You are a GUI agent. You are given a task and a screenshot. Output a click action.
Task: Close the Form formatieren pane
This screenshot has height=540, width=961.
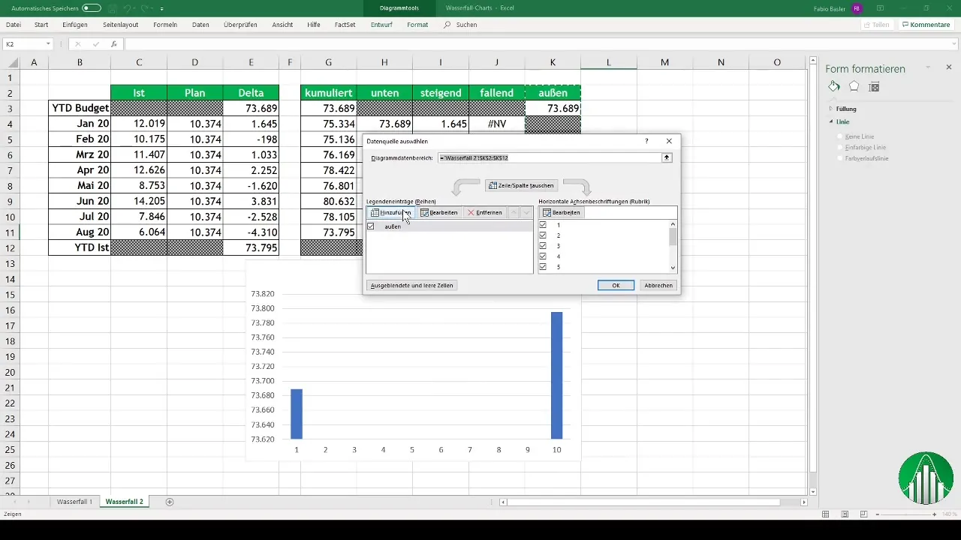tap(949, 67)
